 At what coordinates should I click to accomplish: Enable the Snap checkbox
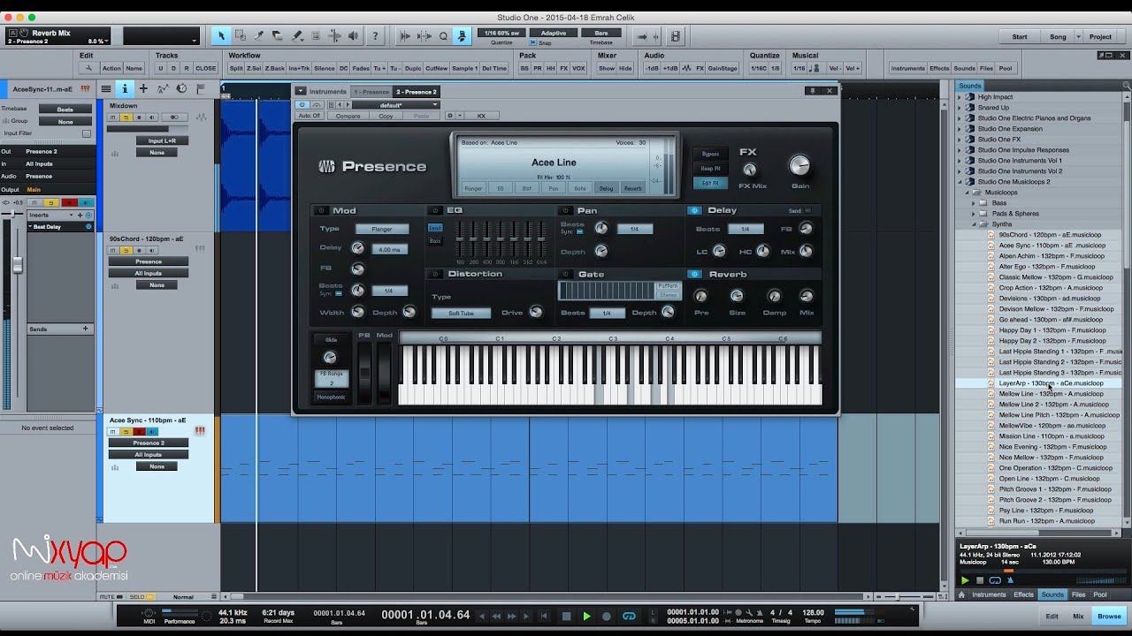coord(534,43)
